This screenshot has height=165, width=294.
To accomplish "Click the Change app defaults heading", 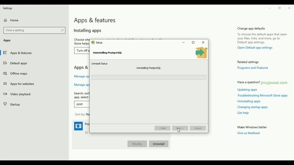I will [x=251, y=28].
